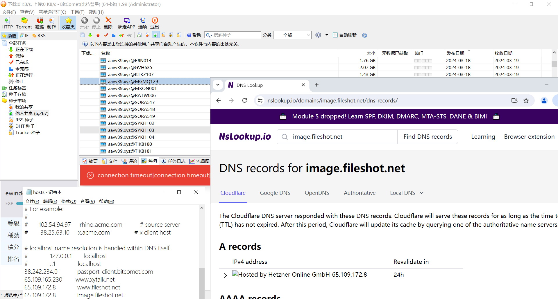Click the Torrent toolbar icon
558x299 pixels.
tap(24, 23)
